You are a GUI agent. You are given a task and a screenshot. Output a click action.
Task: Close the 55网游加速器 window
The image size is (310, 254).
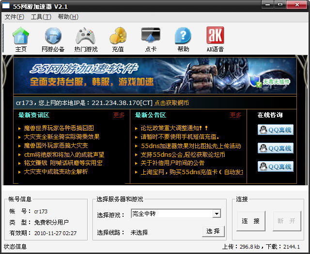point(297,5)
